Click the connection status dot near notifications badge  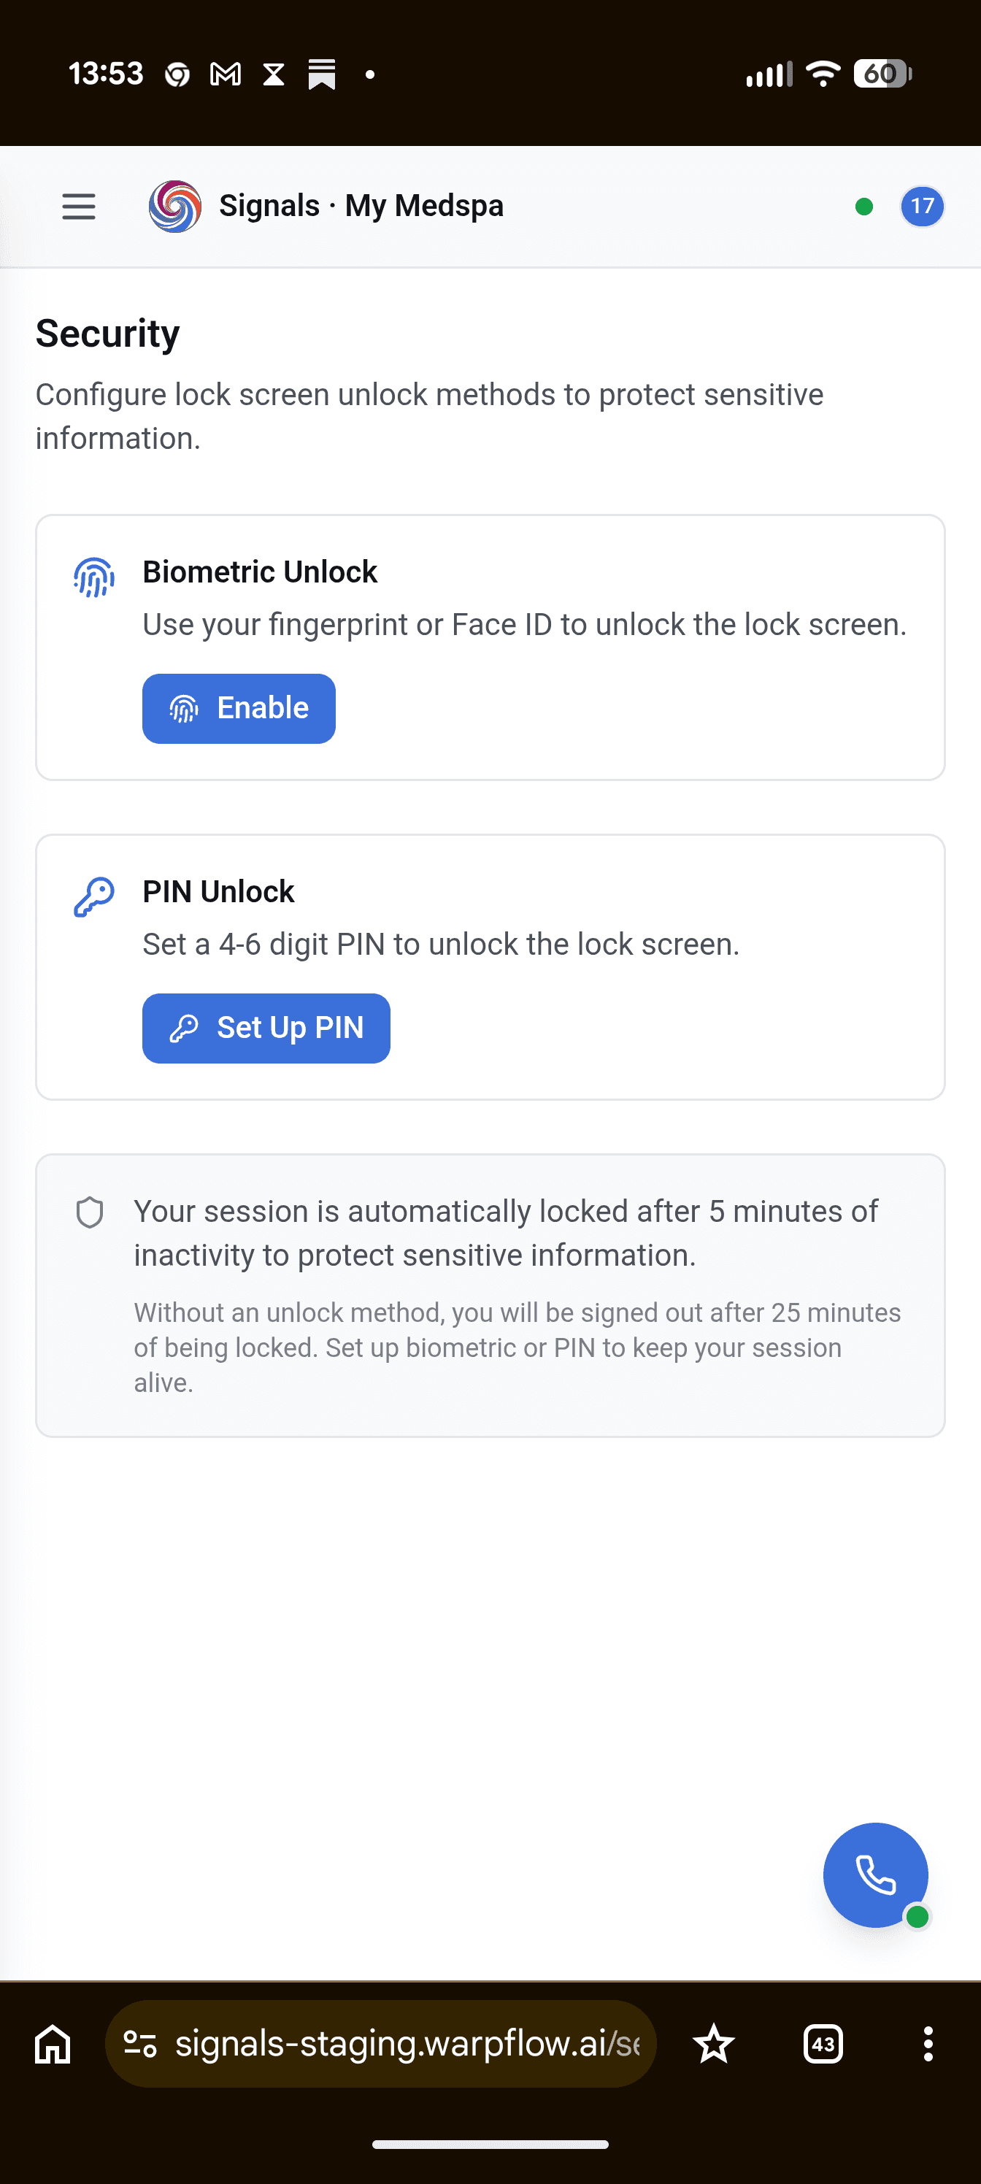pyautogui.click(x=864, y=206)
